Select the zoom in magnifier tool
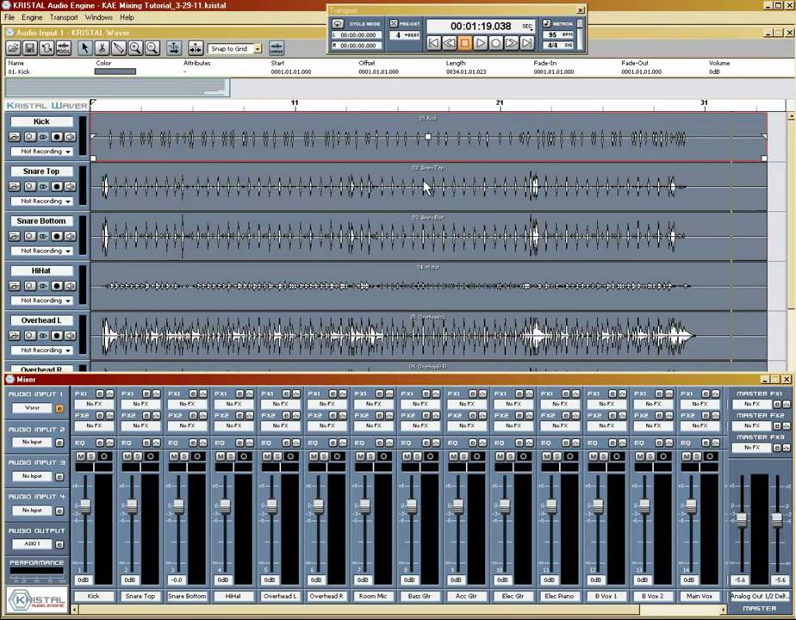 (x=135, y=49)
